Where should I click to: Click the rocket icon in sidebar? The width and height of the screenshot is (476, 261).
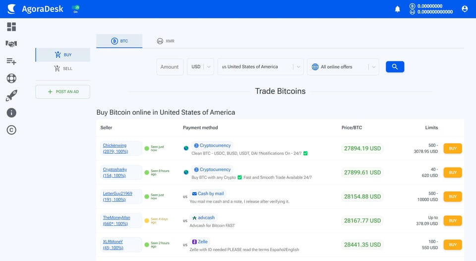point(11,96)
